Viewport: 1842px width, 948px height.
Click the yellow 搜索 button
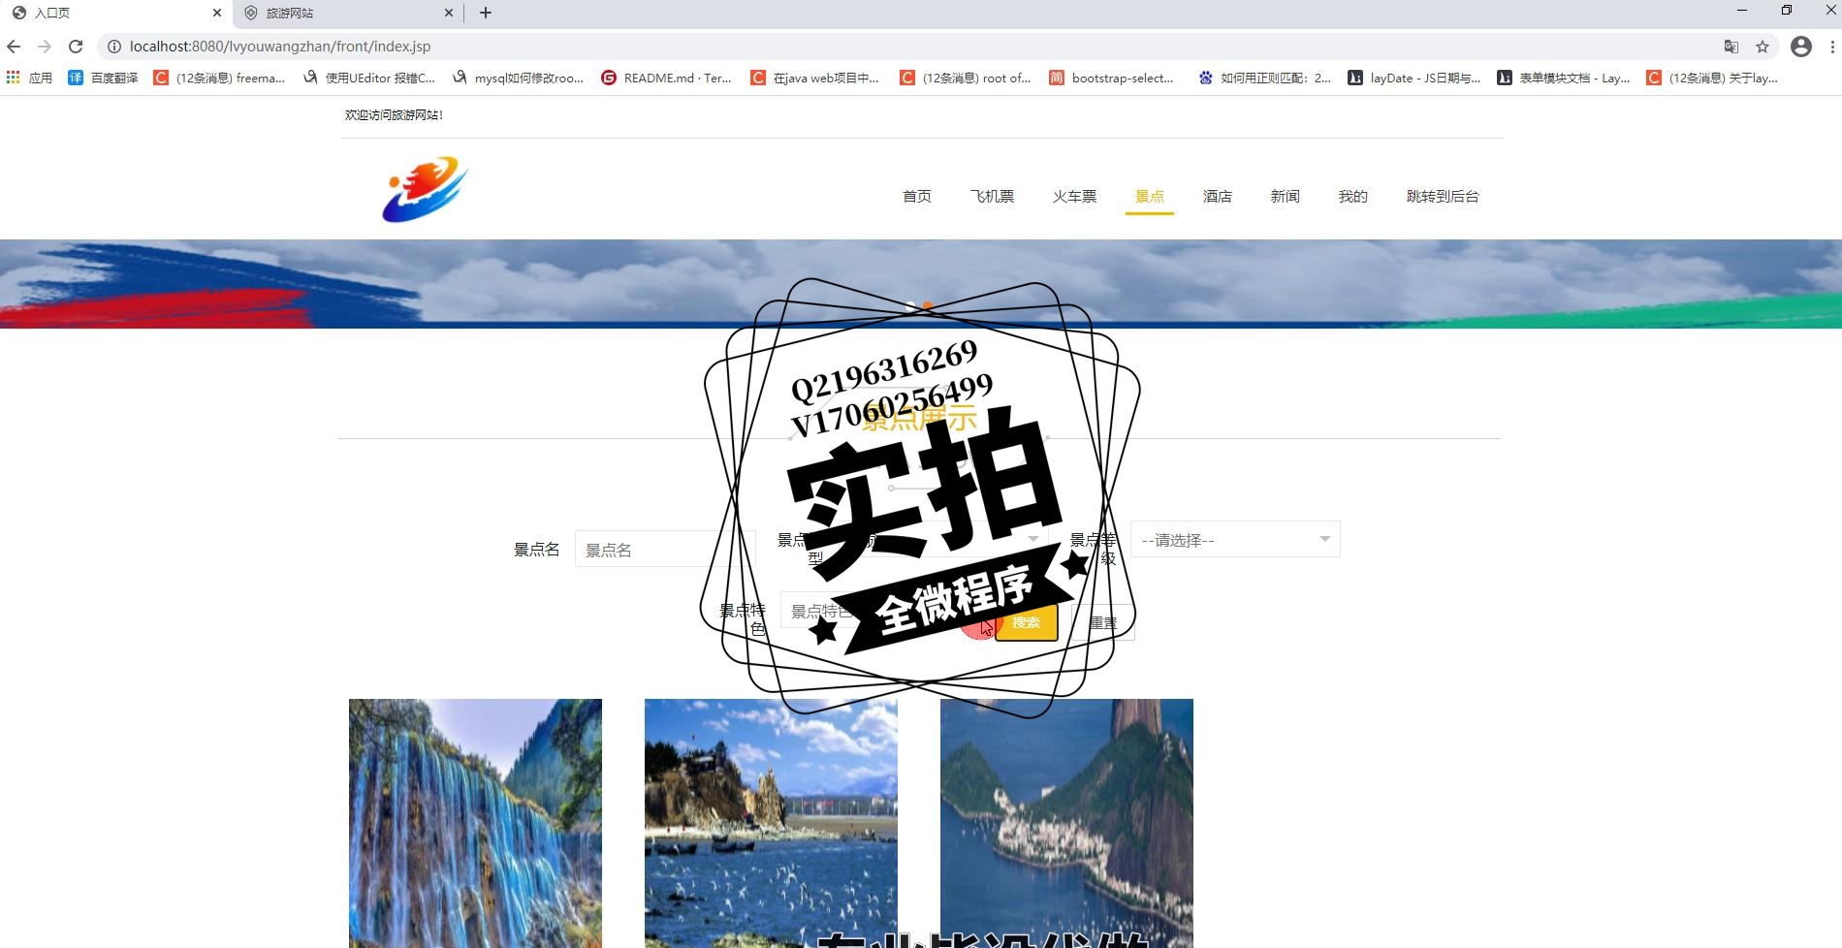[1027, 622]
